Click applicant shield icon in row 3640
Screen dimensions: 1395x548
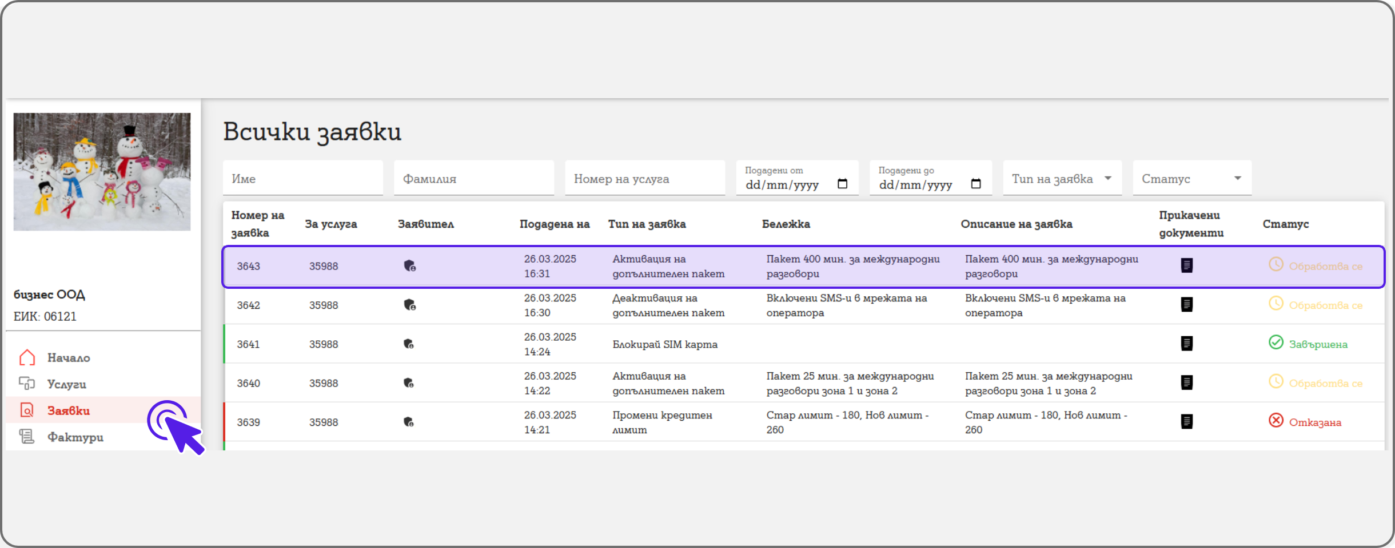click(409, 382)
